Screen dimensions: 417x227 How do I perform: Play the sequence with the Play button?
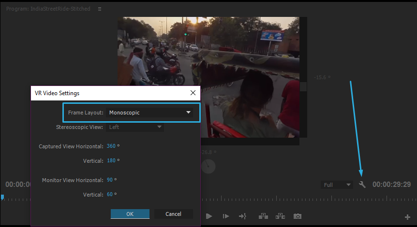click(x=209, y=216)
